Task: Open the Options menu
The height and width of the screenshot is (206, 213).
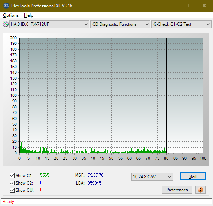Action: [11, 15]
